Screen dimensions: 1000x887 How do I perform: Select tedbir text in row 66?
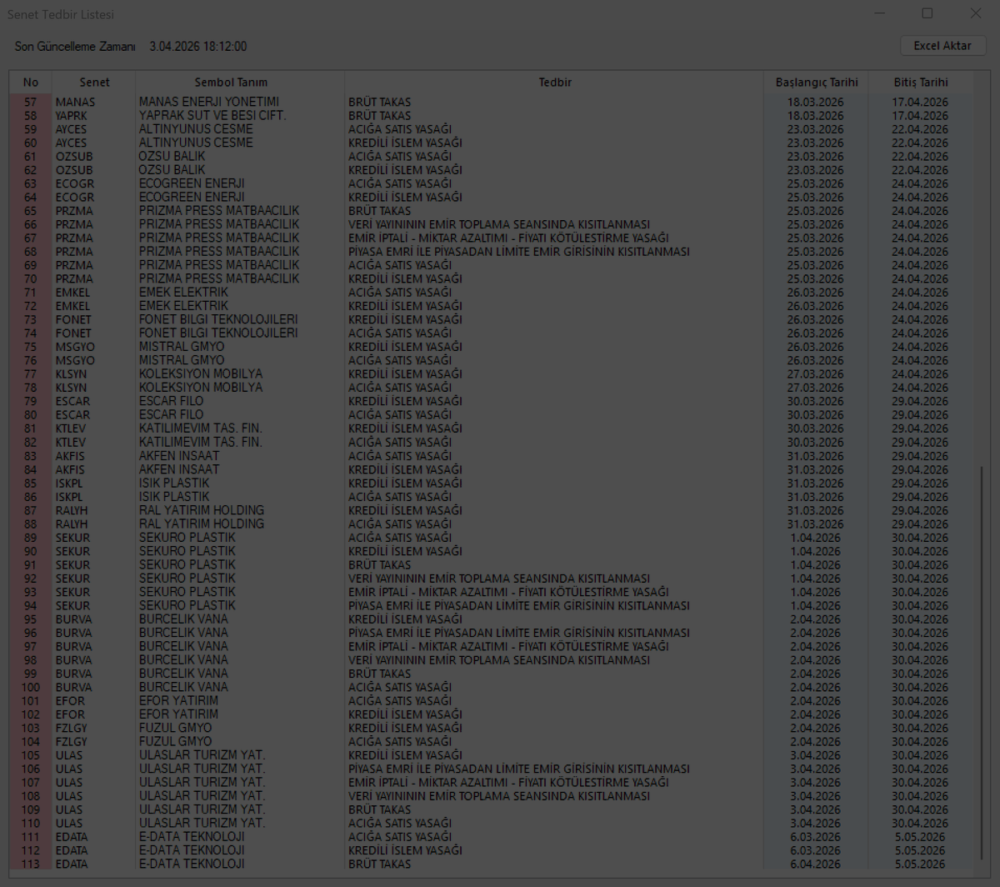[x=499, y=224]
